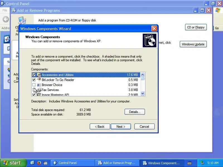Go to the previous page with Back
Viewport: 223px width, 167px height.
click(100, 127)
